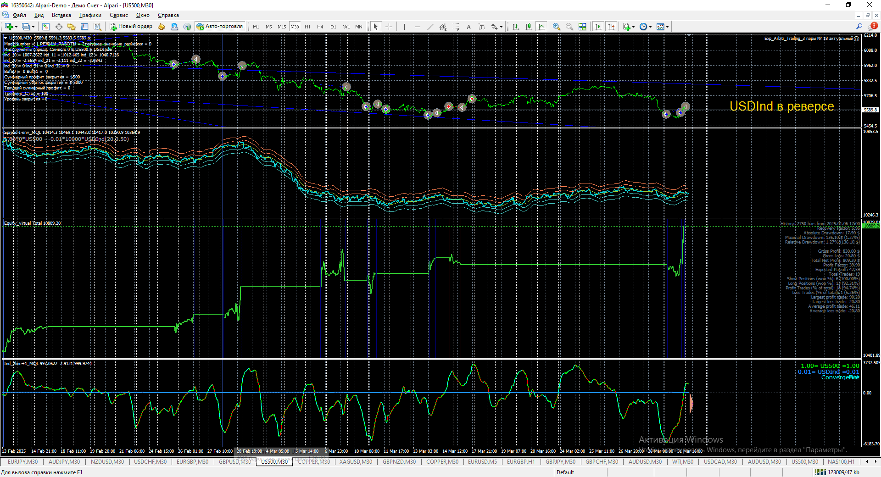Zoom in on the chart
This screenshot has width=881, height=477.
pyautogui.click(x=557, y=27)
